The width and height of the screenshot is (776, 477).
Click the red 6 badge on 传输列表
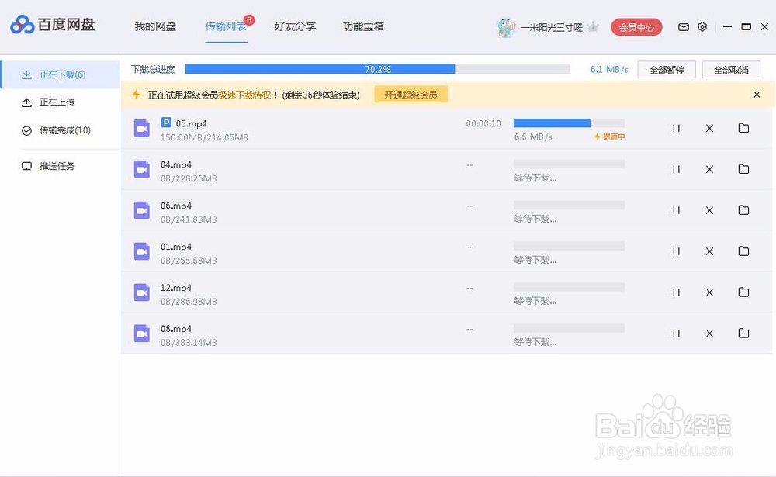click(249, 20)
